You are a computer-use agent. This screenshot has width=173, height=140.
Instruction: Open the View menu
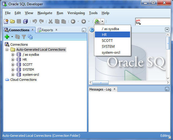[x=29, y=13]
